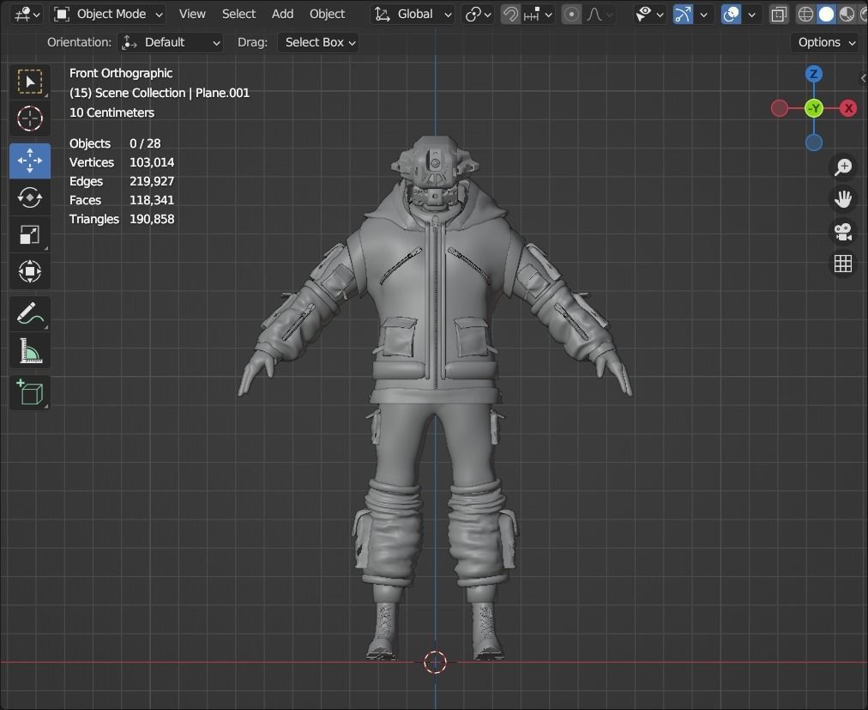Switch to solid viewport shading
The width and height of the screenshot is (868, 710).
point(826,15)
